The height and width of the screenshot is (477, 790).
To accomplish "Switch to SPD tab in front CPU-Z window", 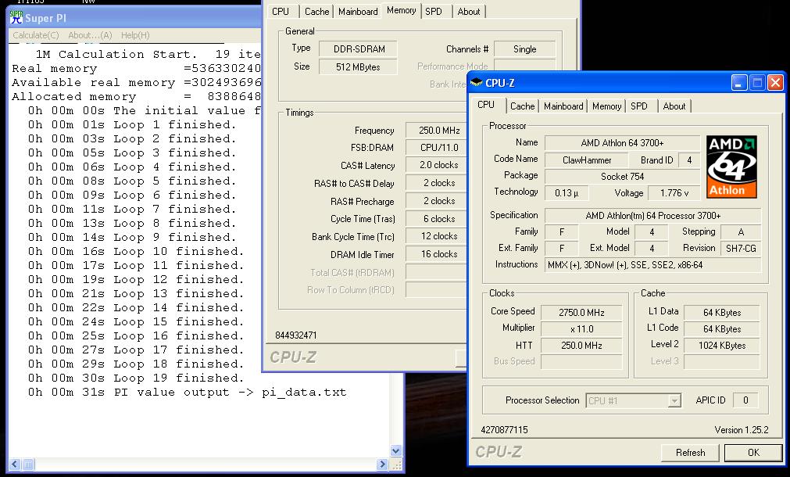I will (639, 106).
